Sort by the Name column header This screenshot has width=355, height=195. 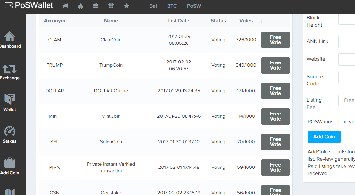click(111, 21)
